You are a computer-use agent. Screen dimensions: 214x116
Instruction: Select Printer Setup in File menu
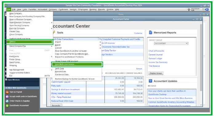point(15,59)
